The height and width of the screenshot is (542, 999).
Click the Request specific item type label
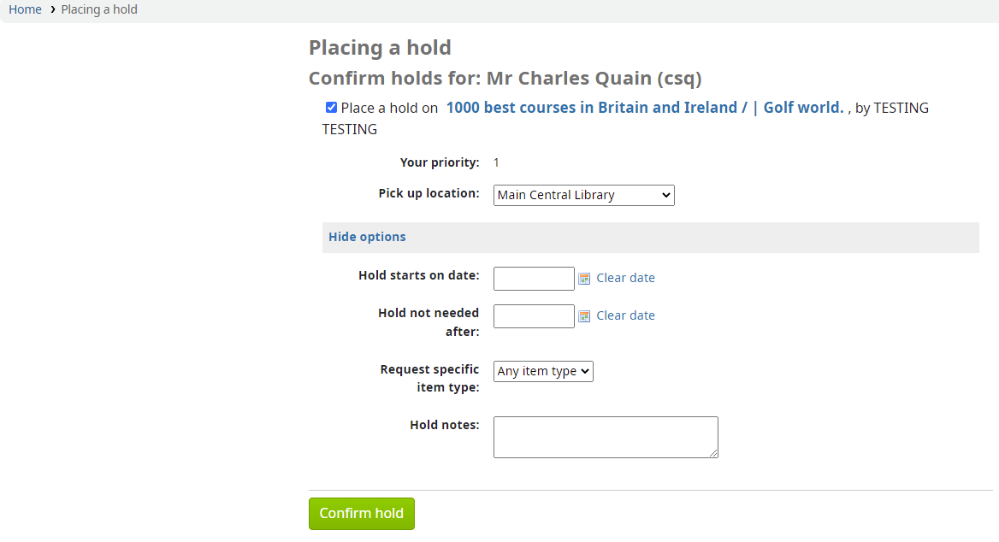pyautogui.click(x=430, y=379)
